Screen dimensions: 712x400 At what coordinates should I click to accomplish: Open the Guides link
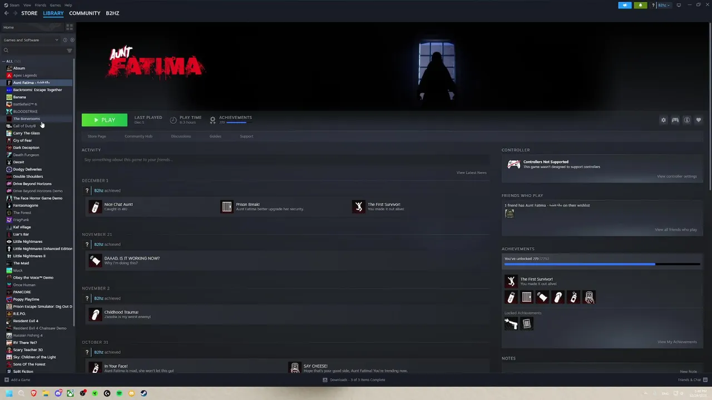(215, 136)
